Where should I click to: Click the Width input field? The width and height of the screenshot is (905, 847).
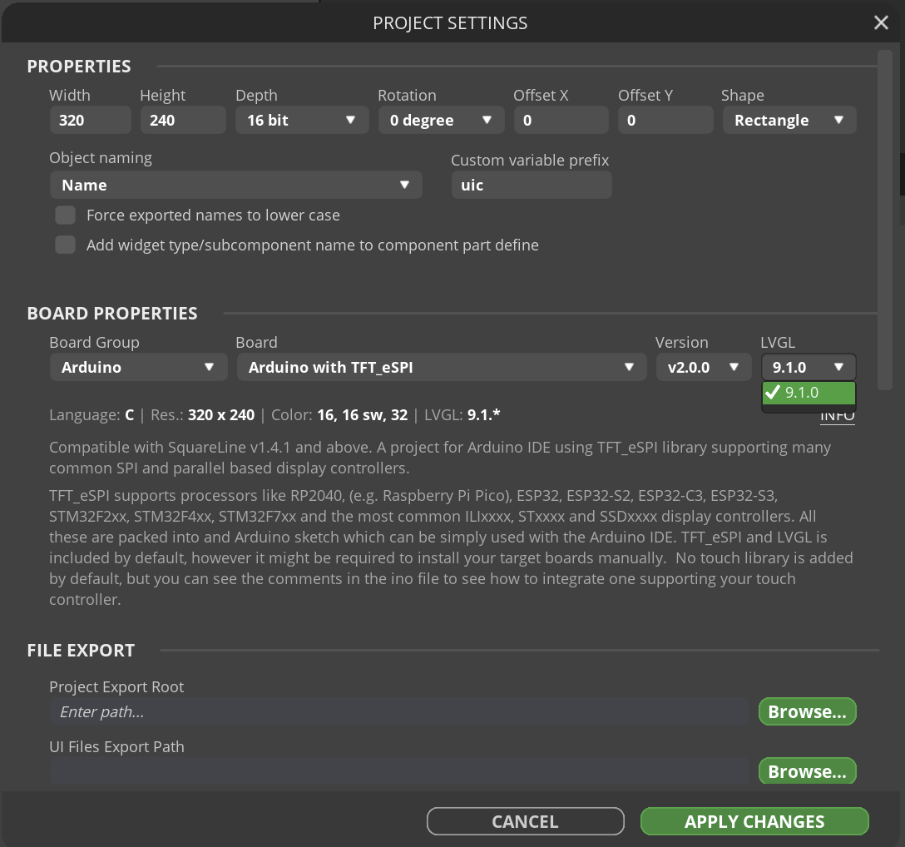pos(89,121)
